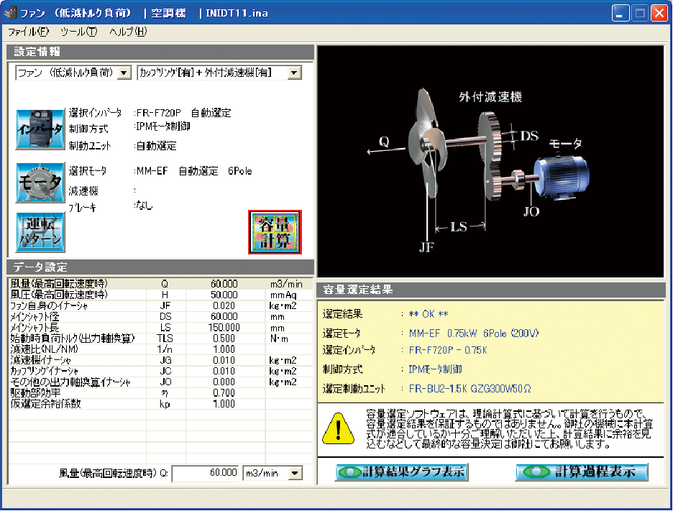Click the application icon in title bar
This screenshot has width=673, height=511.
(10, 13)
